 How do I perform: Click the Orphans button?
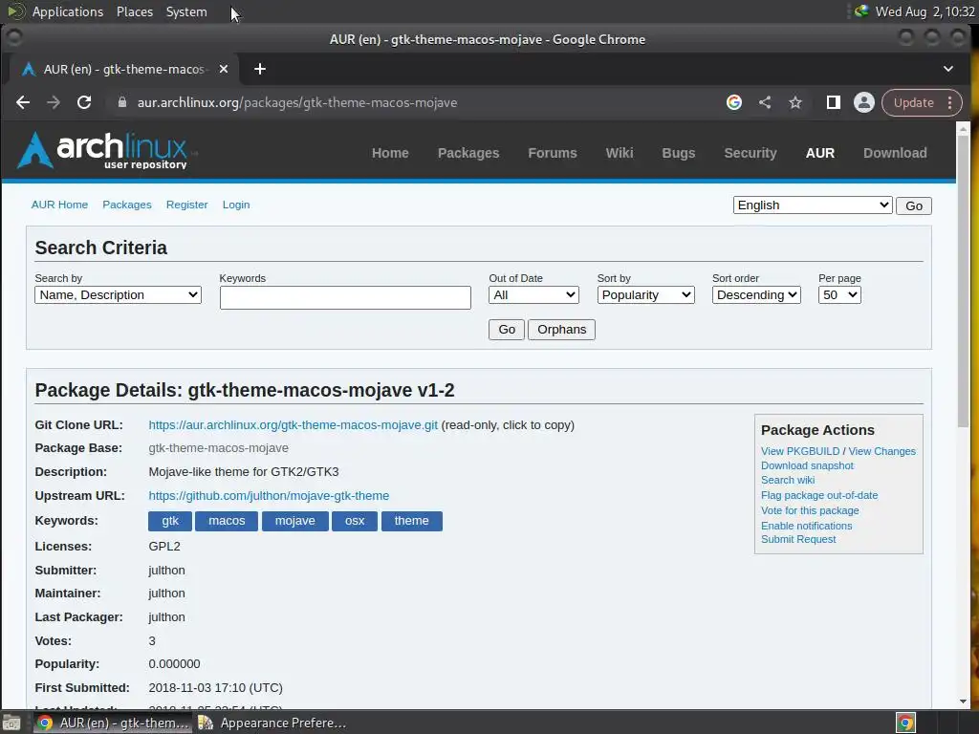[561, 330]
